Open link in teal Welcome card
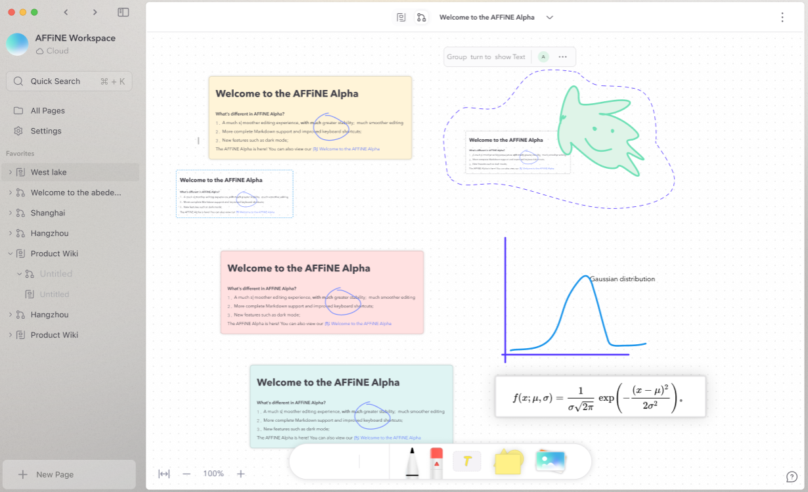This screenshot has width=808, height=492. (x=388, y=437)
